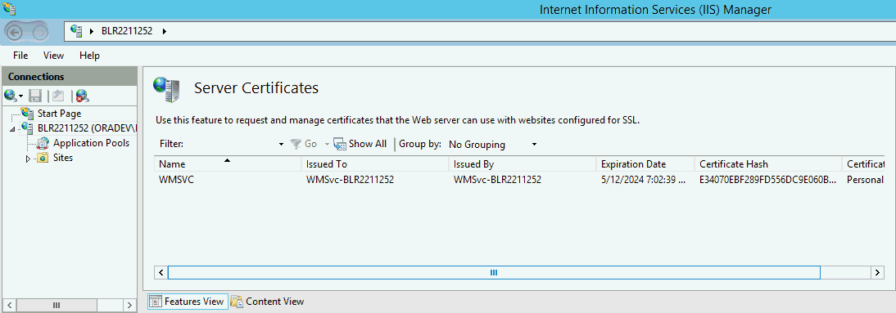This screenshot has height=313, width=896.
Task: Click Issued To cell WMSvc-BLR2211252
Action: [350, 180]
